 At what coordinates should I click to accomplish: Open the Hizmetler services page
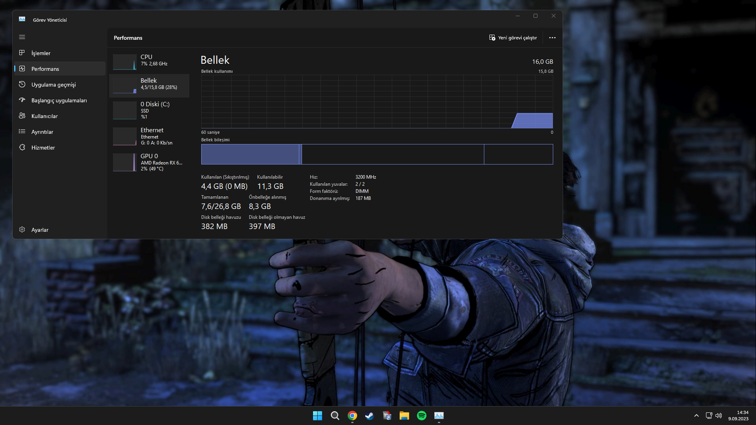[x=43, y=148]
